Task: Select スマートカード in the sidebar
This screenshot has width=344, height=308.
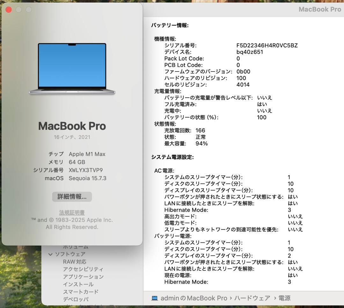Action: pos(81,292)
